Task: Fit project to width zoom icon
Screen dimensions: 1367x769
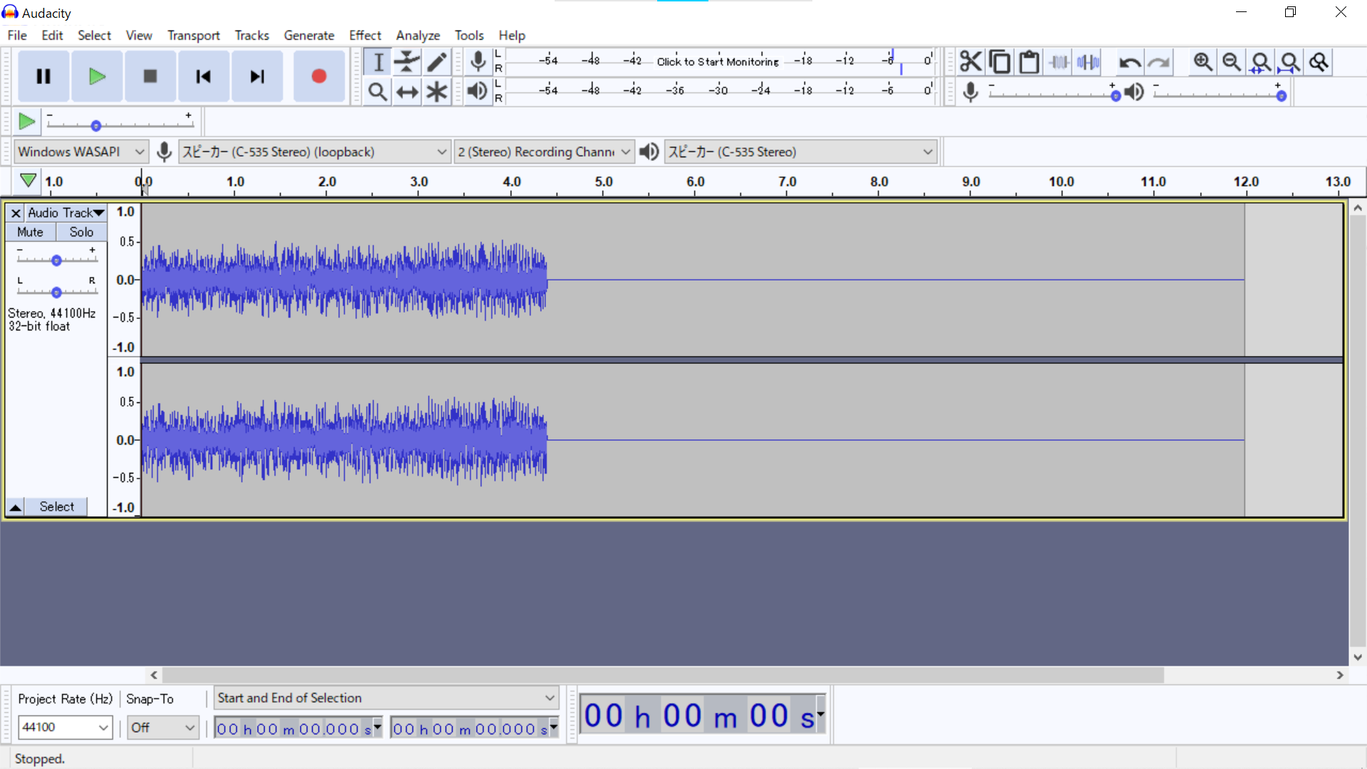Action: 1289,62
